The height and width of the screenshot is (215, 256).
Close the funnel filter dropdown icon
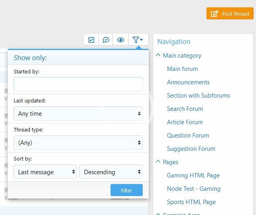[138, 40]
